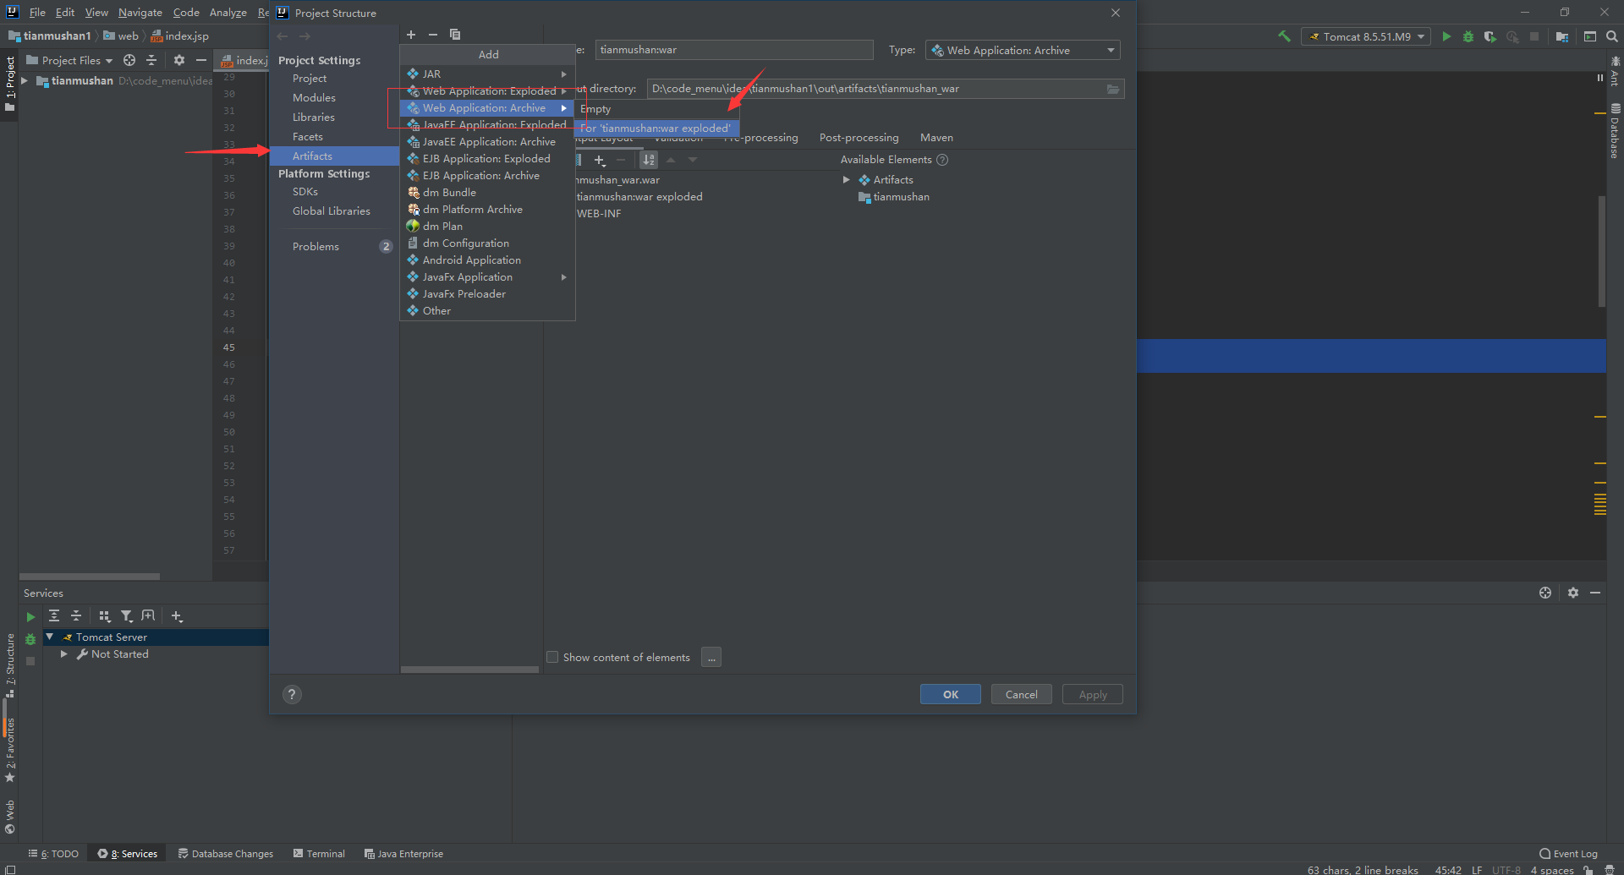Click the Project Structure help question mark
The image size is (1624, 875).
[x=292, y=694]
